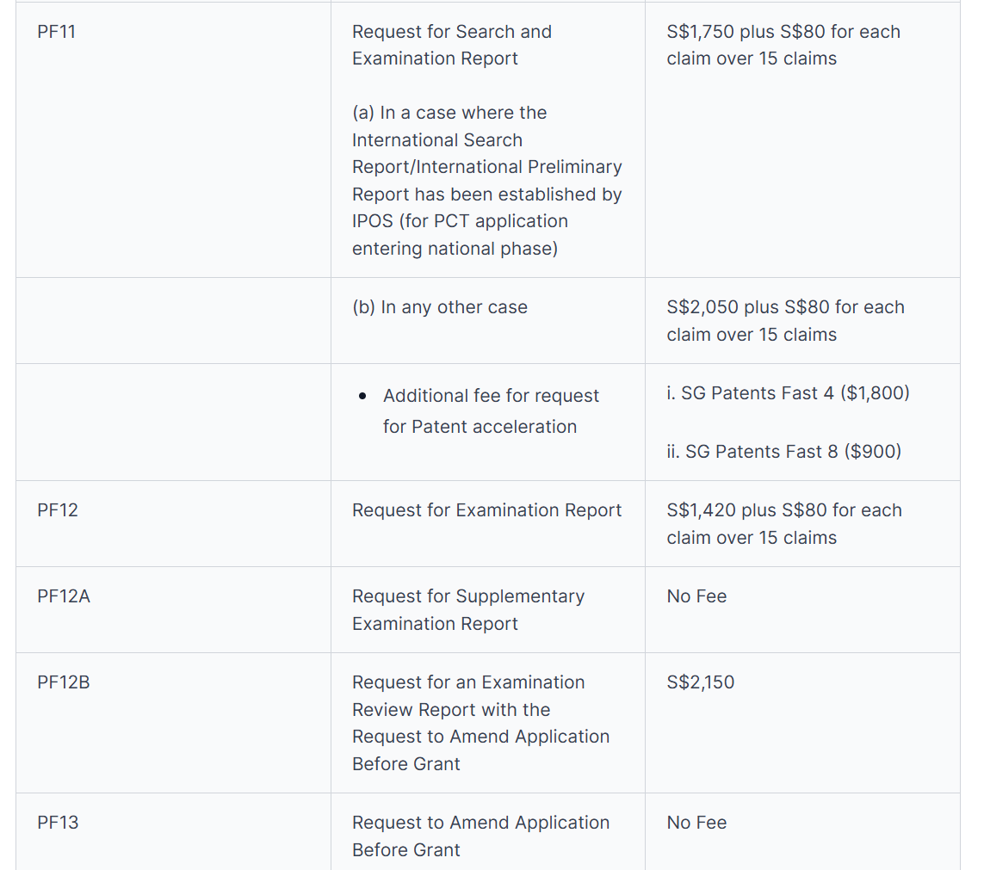Click 'No Fee' in the PF12A row
Viewport: 984px width, 870px height.
coord(696,596)
